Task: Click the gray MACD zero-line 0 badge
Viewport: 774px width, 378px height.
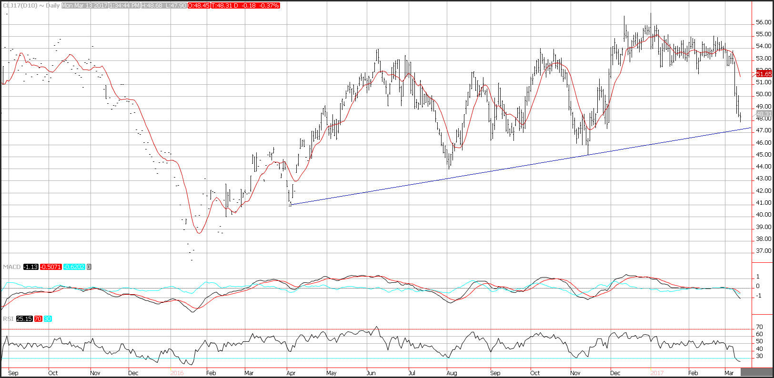Action: (89, 267)
